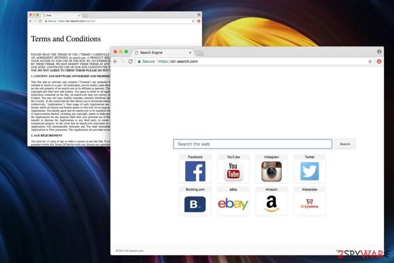The height and width of the screenshot is (263, 394).
Task: Bookmark str-search.com with the star icon
Action: pyautogui.click(x=370, y=61)
